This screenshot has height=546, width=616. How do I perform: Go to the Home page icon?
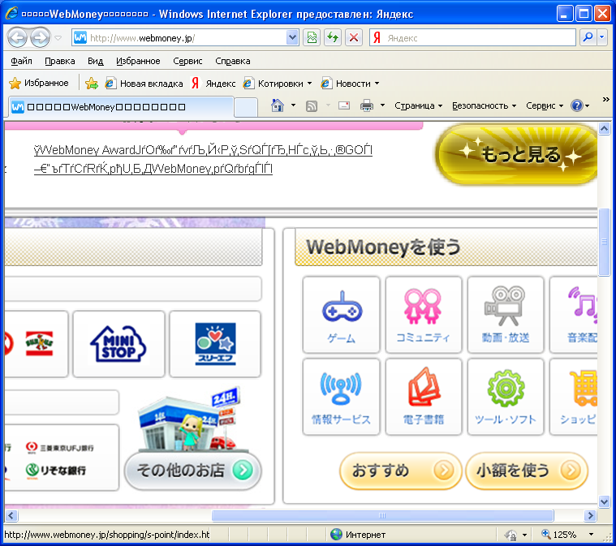[278, 105]
